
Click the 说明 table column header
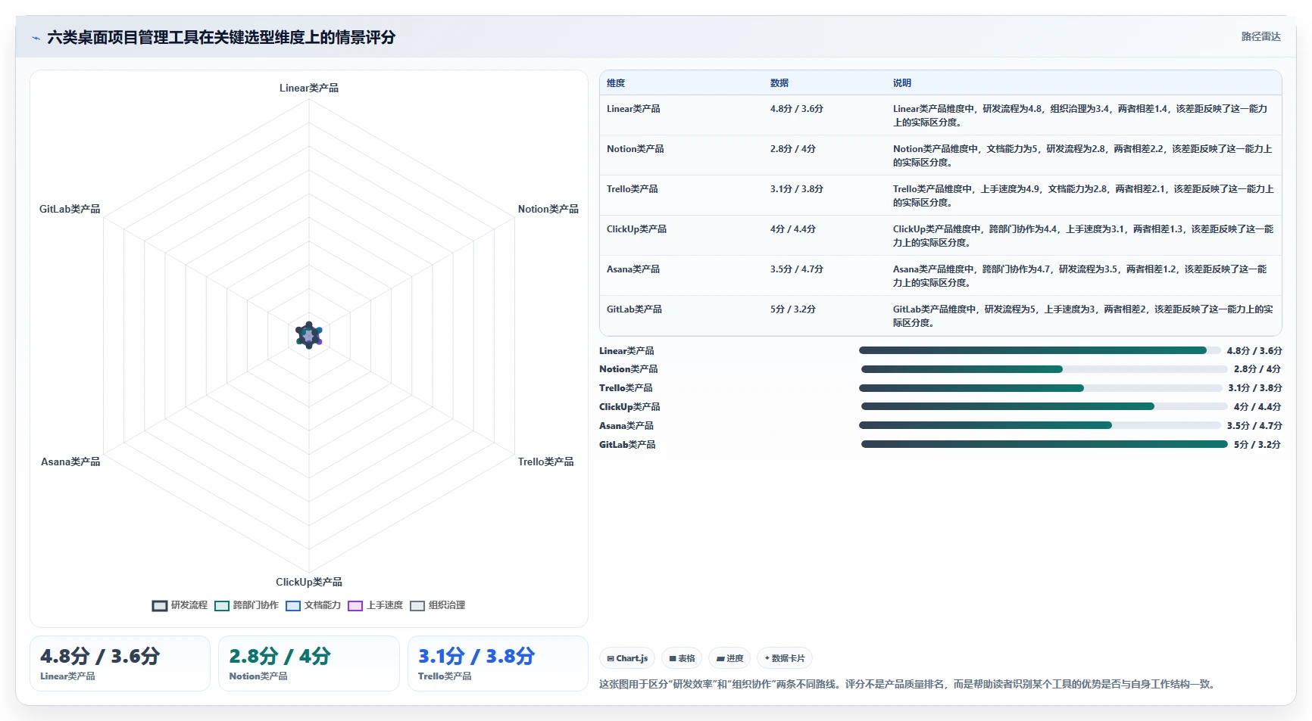(x=902, y=83)
